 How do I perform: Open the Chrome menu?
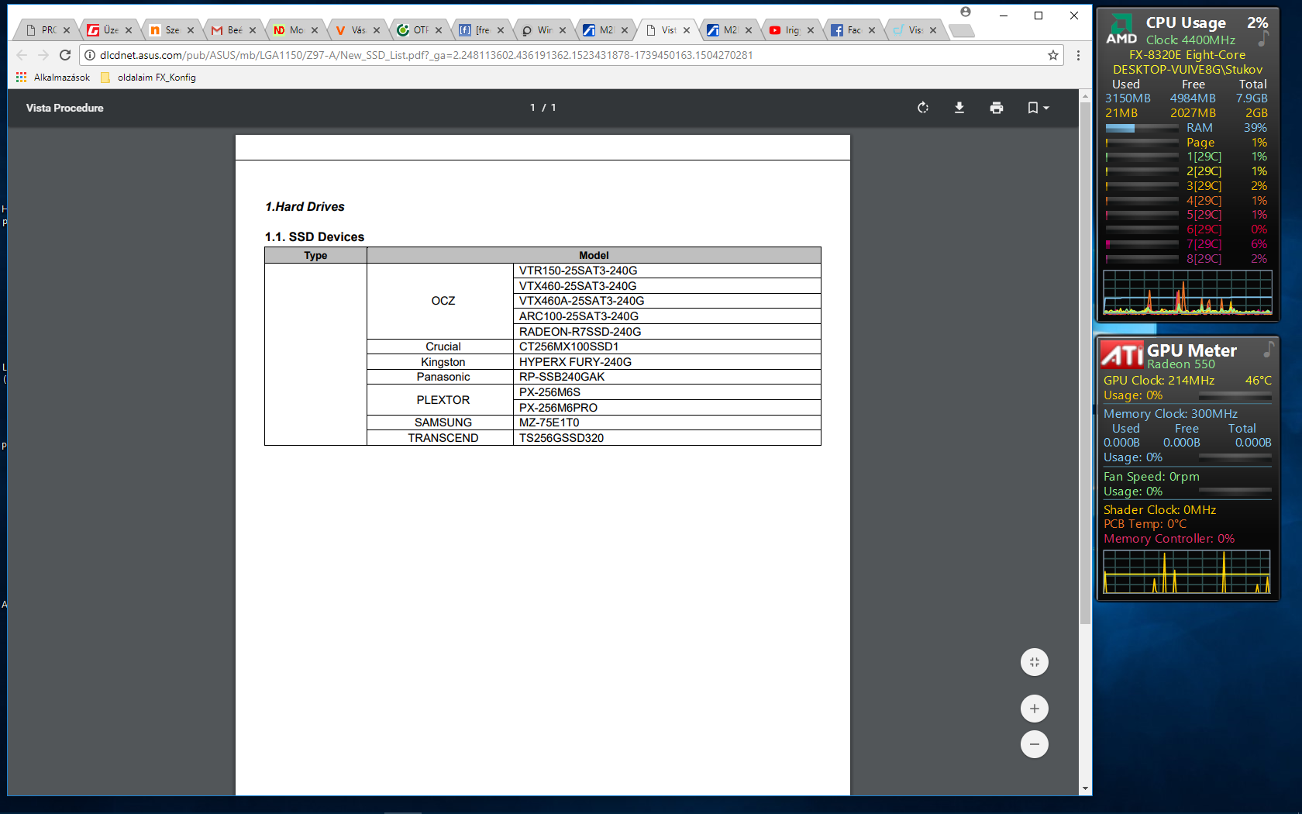[x=1078, y=55]
